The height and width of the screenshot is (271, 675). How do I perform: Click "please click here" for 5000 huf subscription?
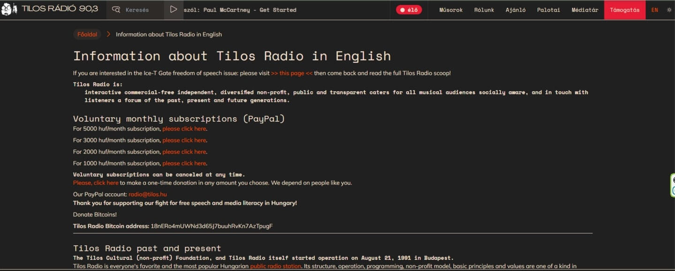coord(184,128)
